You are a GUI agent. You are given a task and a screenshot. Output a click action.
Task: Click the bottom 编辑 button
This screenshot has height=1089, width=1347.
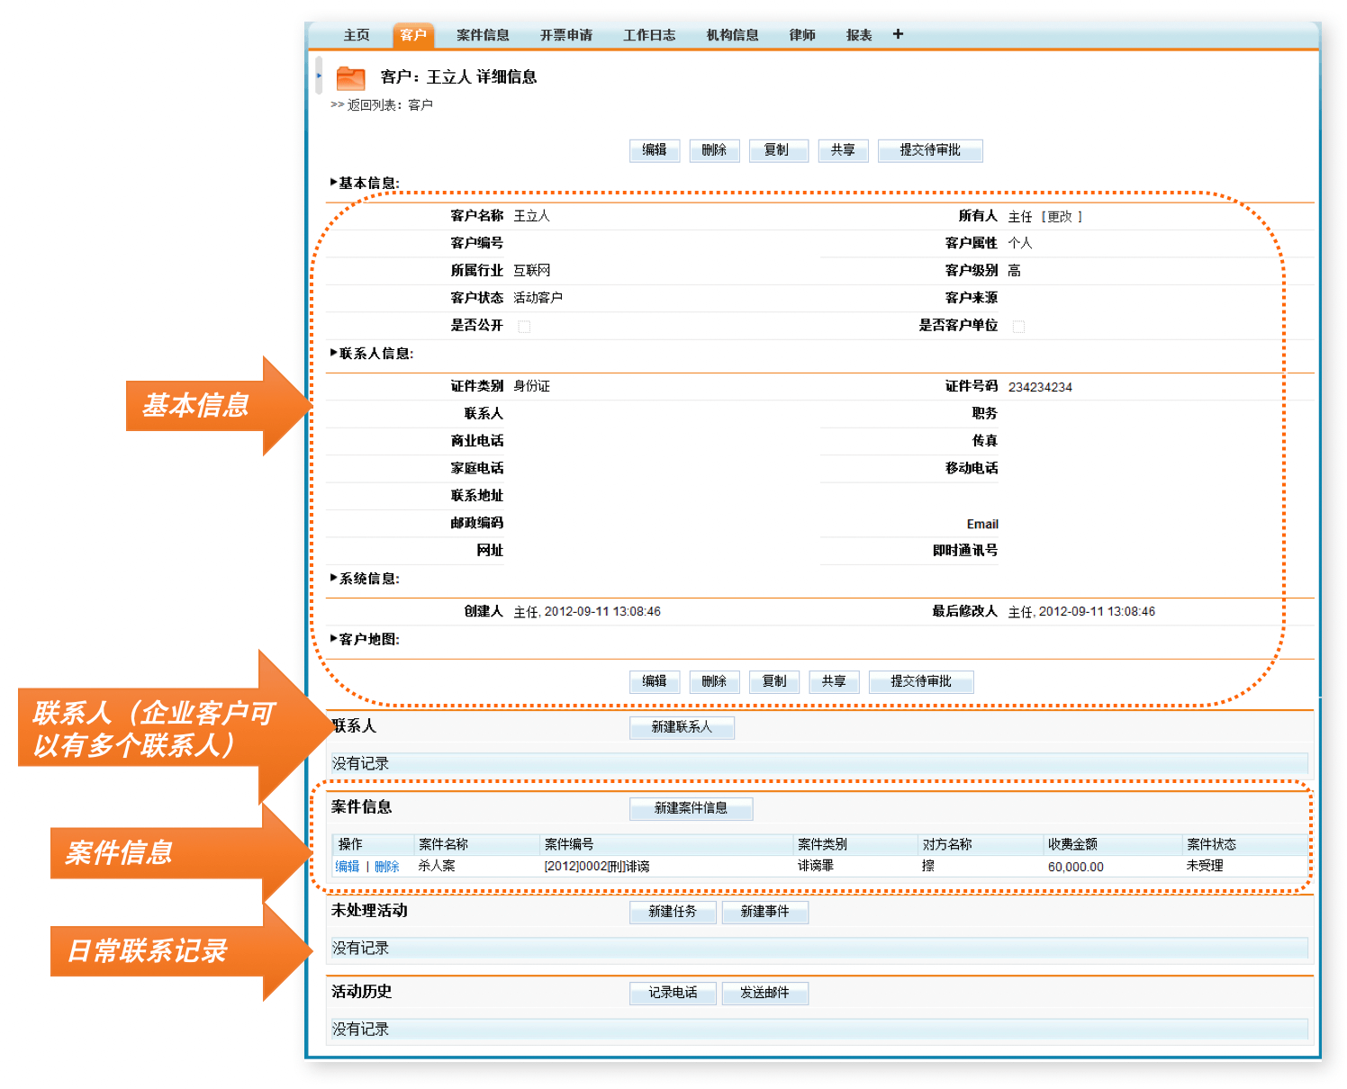655,682
